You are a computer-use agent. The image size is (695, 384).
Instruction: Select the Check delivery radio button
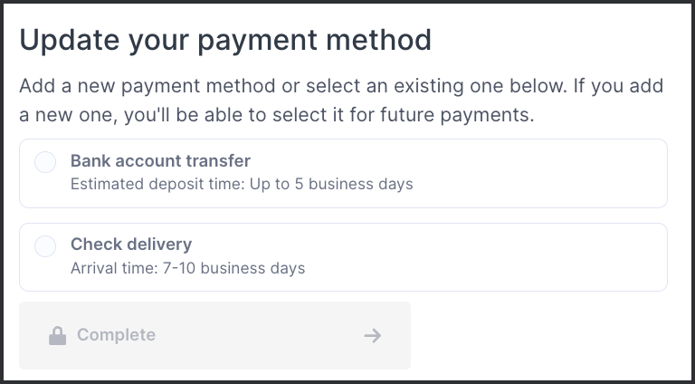click(x=45, y=245)
